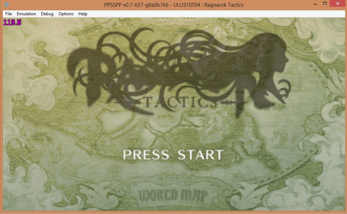
Task: Maximize the PPSSPP emulator window
Action: [325, 4]
